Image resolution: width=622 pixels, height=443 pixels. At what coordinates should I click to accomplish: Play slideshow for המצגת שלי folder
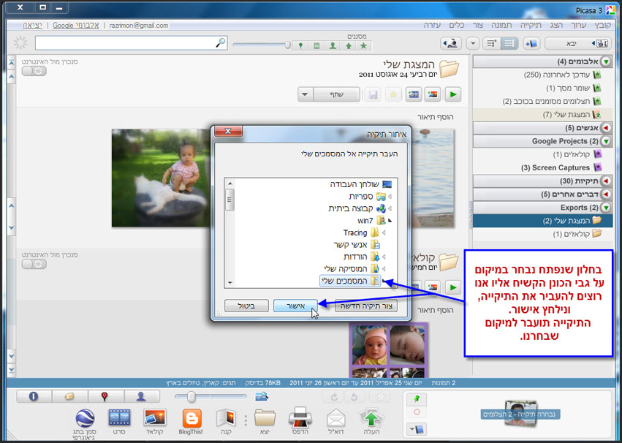453,95
